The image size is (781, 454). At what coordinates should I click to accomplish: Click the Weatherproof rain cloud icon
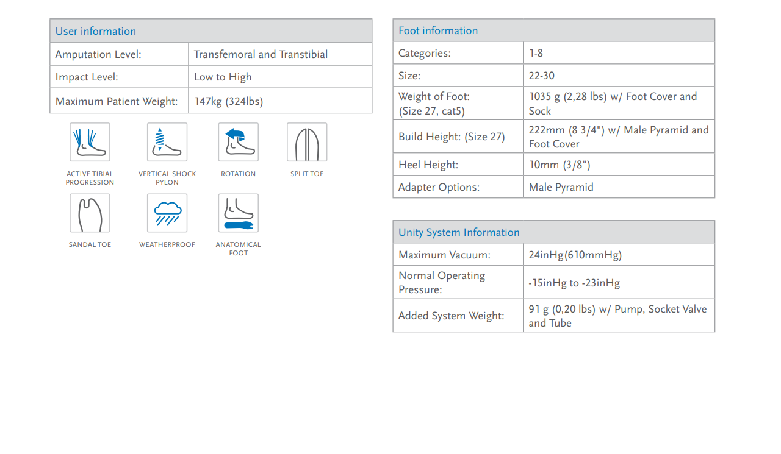[167, 213]
